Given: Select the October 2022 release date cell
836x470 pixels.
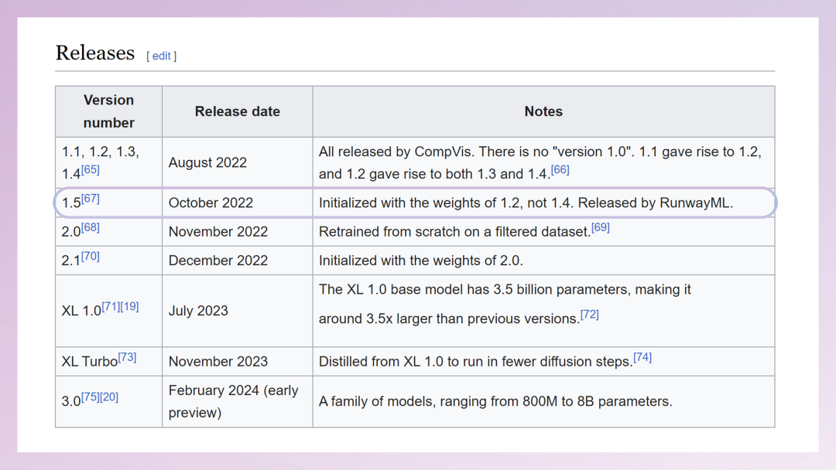Looking at the screenshot, I should tap(238, 203).
